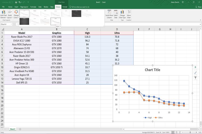
Task: Click cell containing Razer Blade Pro 2017
Action: [x=22, y=37]
